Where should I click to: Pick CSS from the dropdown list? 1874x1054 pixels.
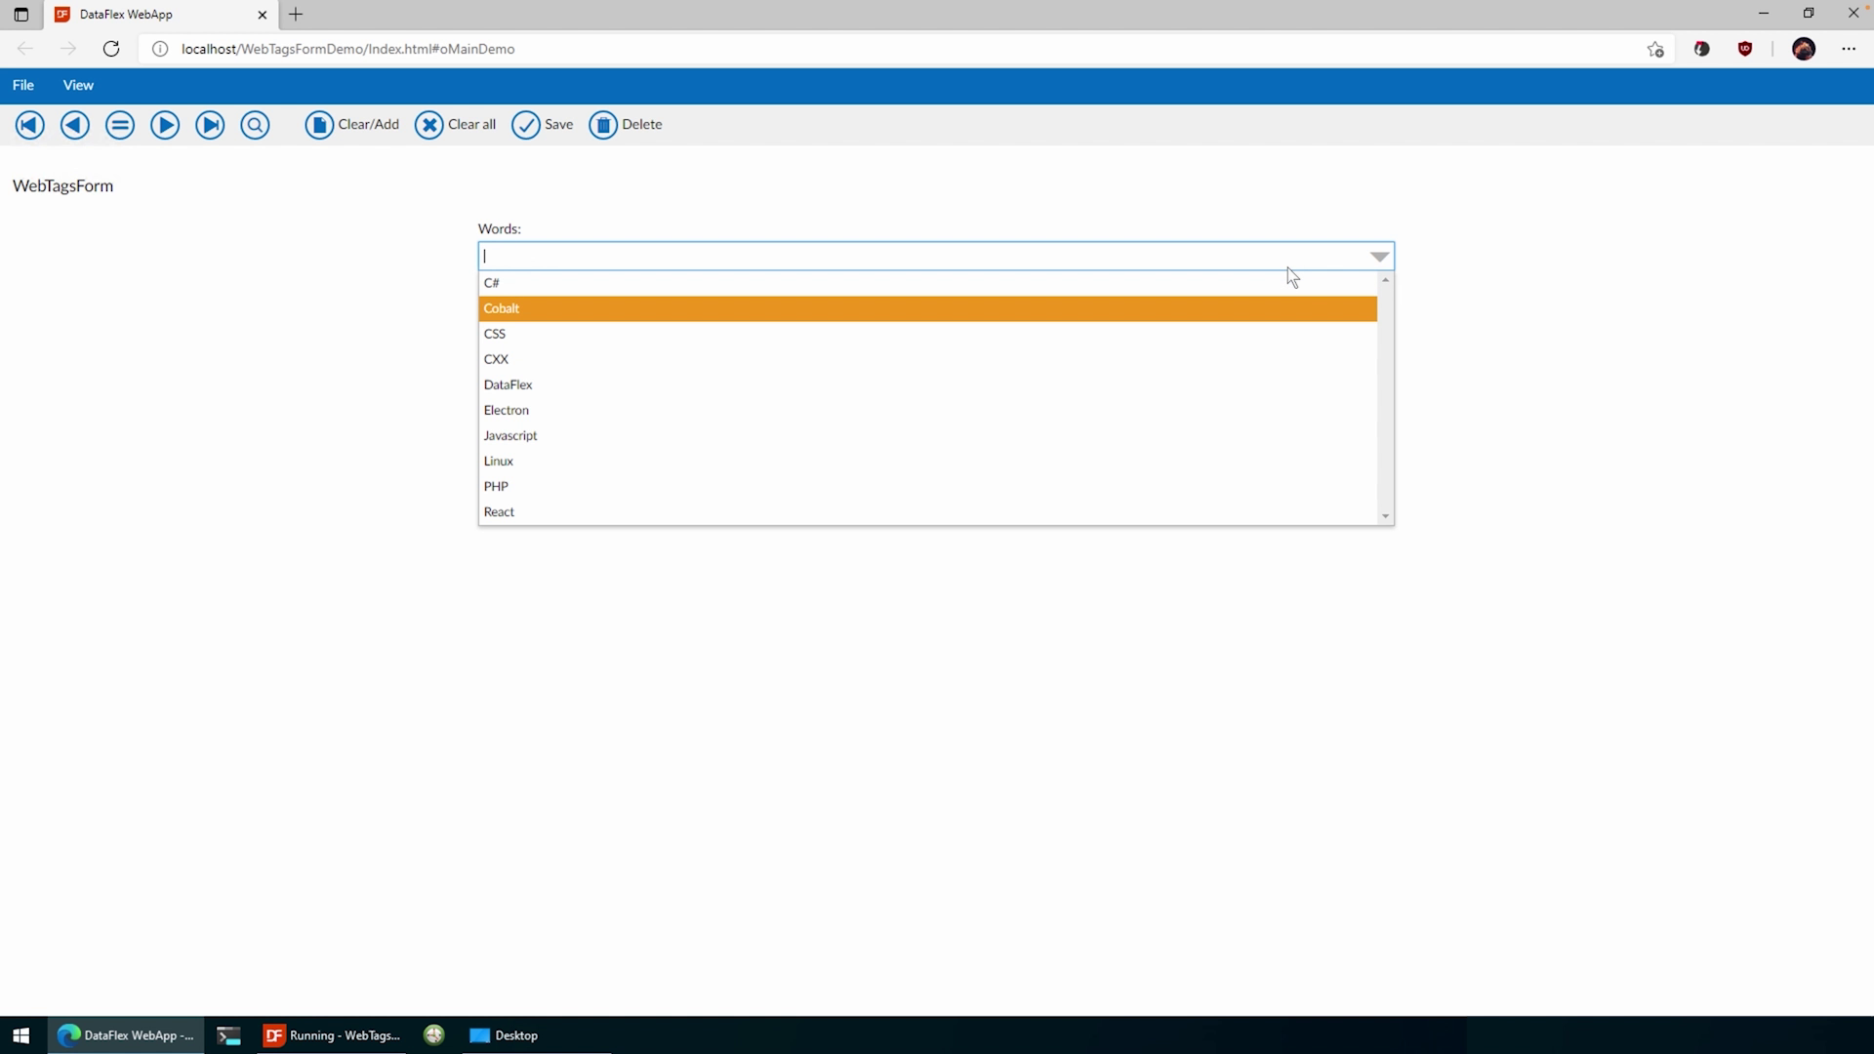(x=927, y=334)
